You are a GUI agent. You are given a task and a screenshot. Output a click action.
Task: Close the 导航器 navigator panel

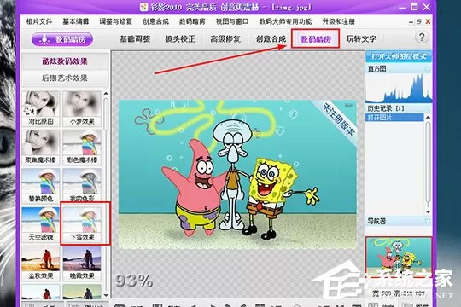(x=427, y=221)
